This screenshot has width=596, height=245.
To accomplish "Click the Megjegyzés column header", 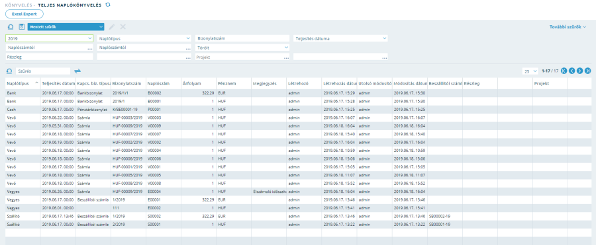I will click(x=268, y=83).
